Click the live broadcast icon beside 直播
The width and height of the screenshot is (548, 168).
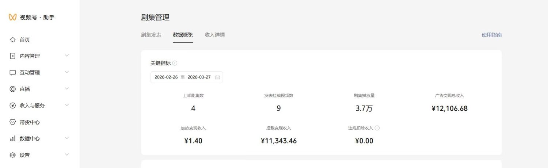(x=13, y=89)
